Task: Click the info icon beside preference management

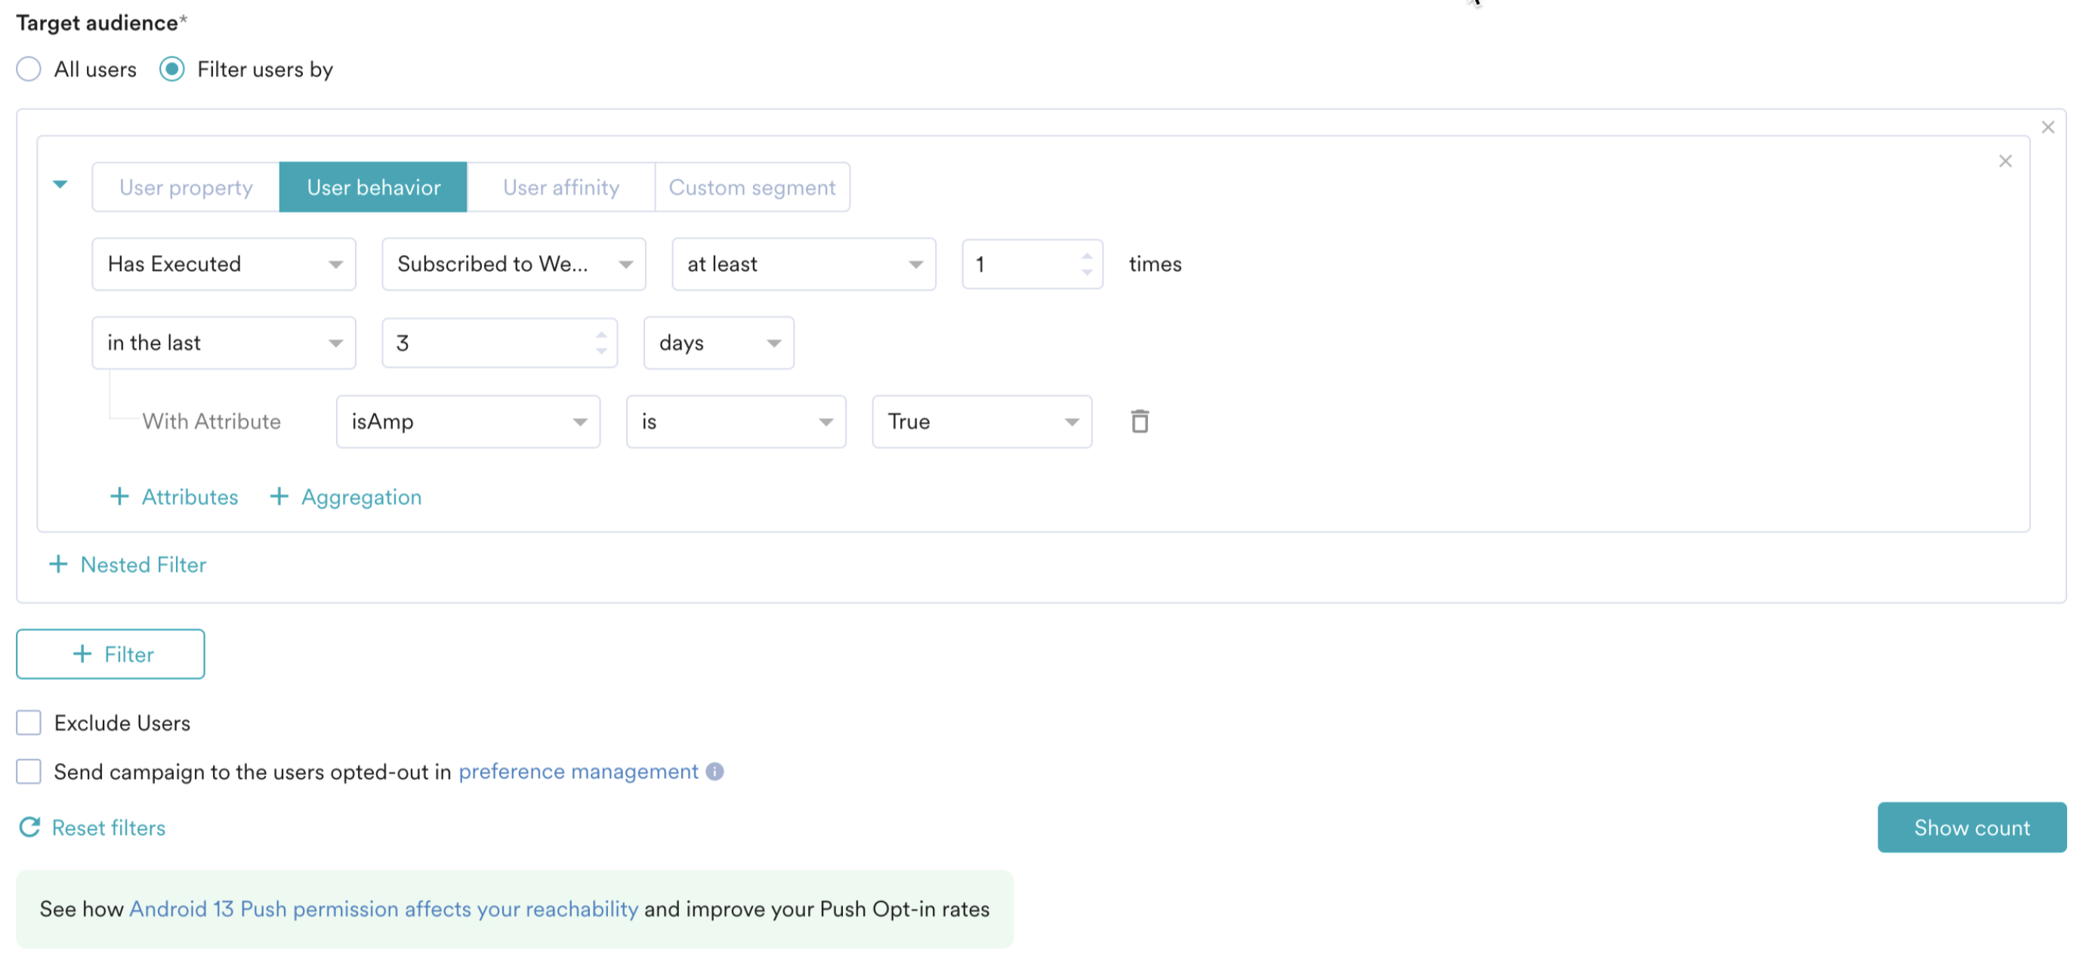Action: (x=714, y=771)
